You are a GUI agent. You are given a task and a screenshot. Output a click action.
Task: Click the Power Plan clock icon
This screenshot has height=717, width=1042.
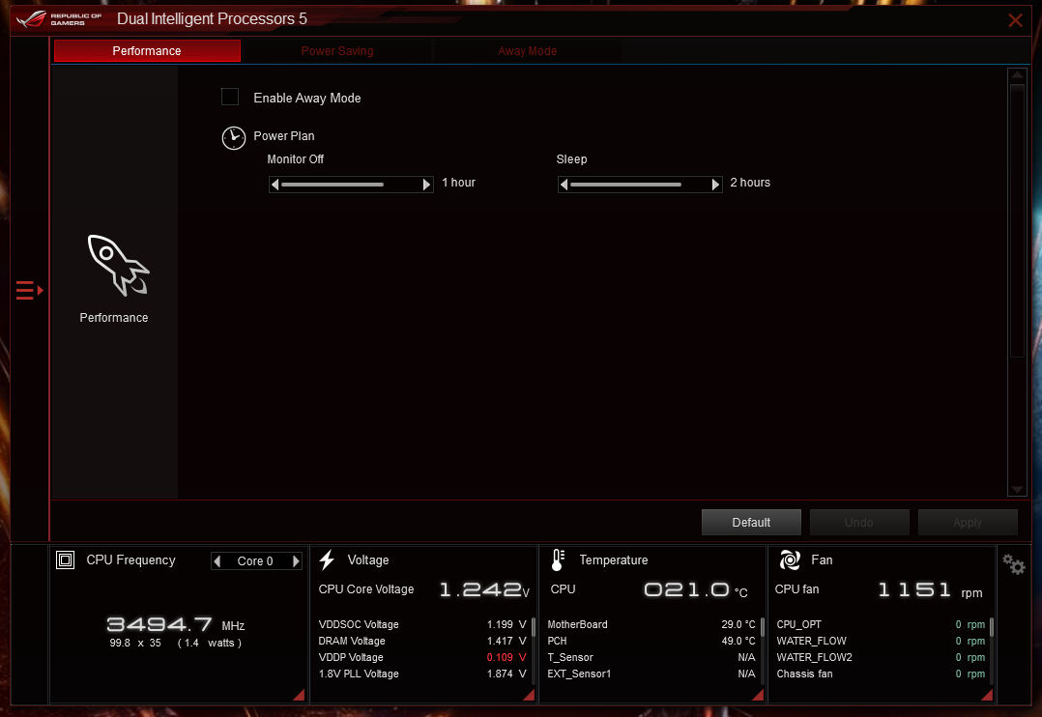233,137
